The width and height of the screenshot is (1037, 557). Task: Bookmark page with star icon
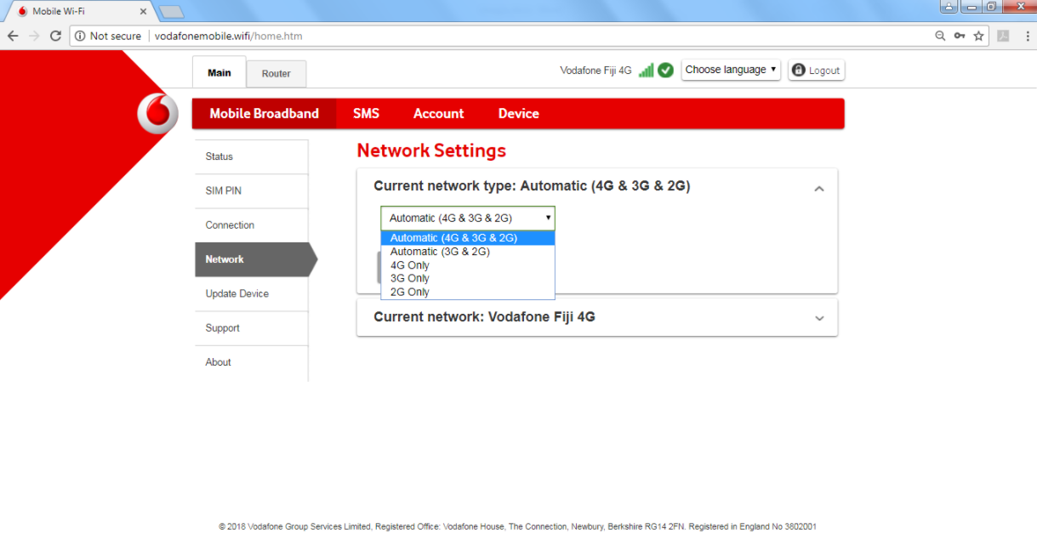click(979, 36)
